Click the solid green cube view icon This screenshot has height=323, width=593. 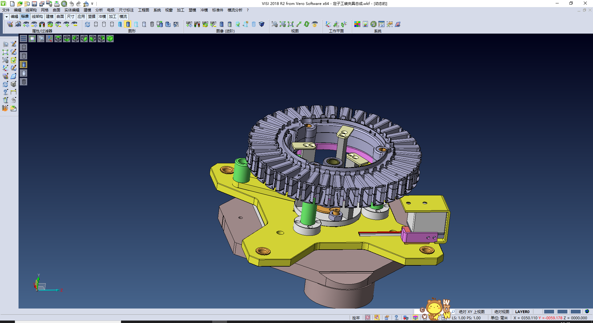[x=110, y=39]
